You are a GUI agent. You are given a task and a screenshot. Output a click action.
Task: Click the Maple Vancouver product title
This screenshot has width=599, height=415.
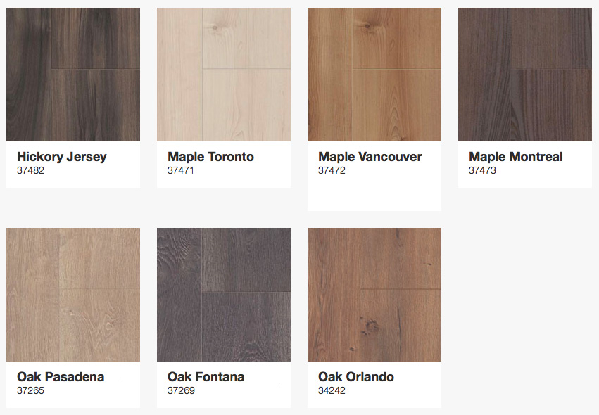click(370, 157)
